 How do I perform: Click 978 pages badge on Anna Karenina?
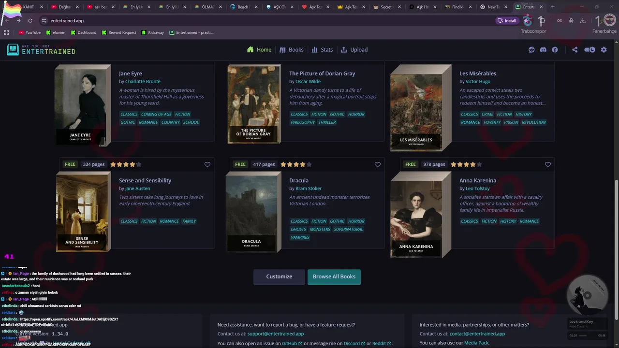434,164
